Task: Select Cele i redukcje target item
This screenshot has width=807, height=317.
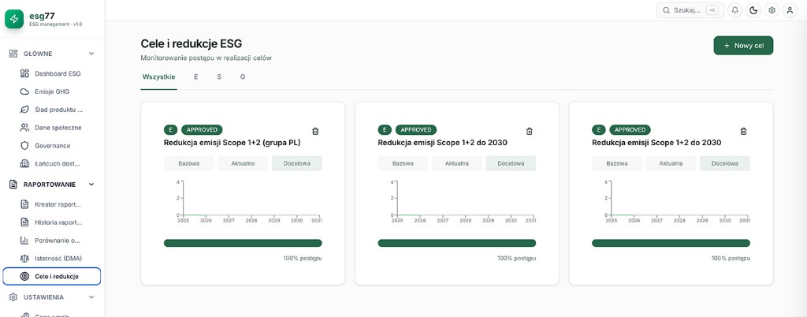Action: pyautogui.click(x=51, y=276)
